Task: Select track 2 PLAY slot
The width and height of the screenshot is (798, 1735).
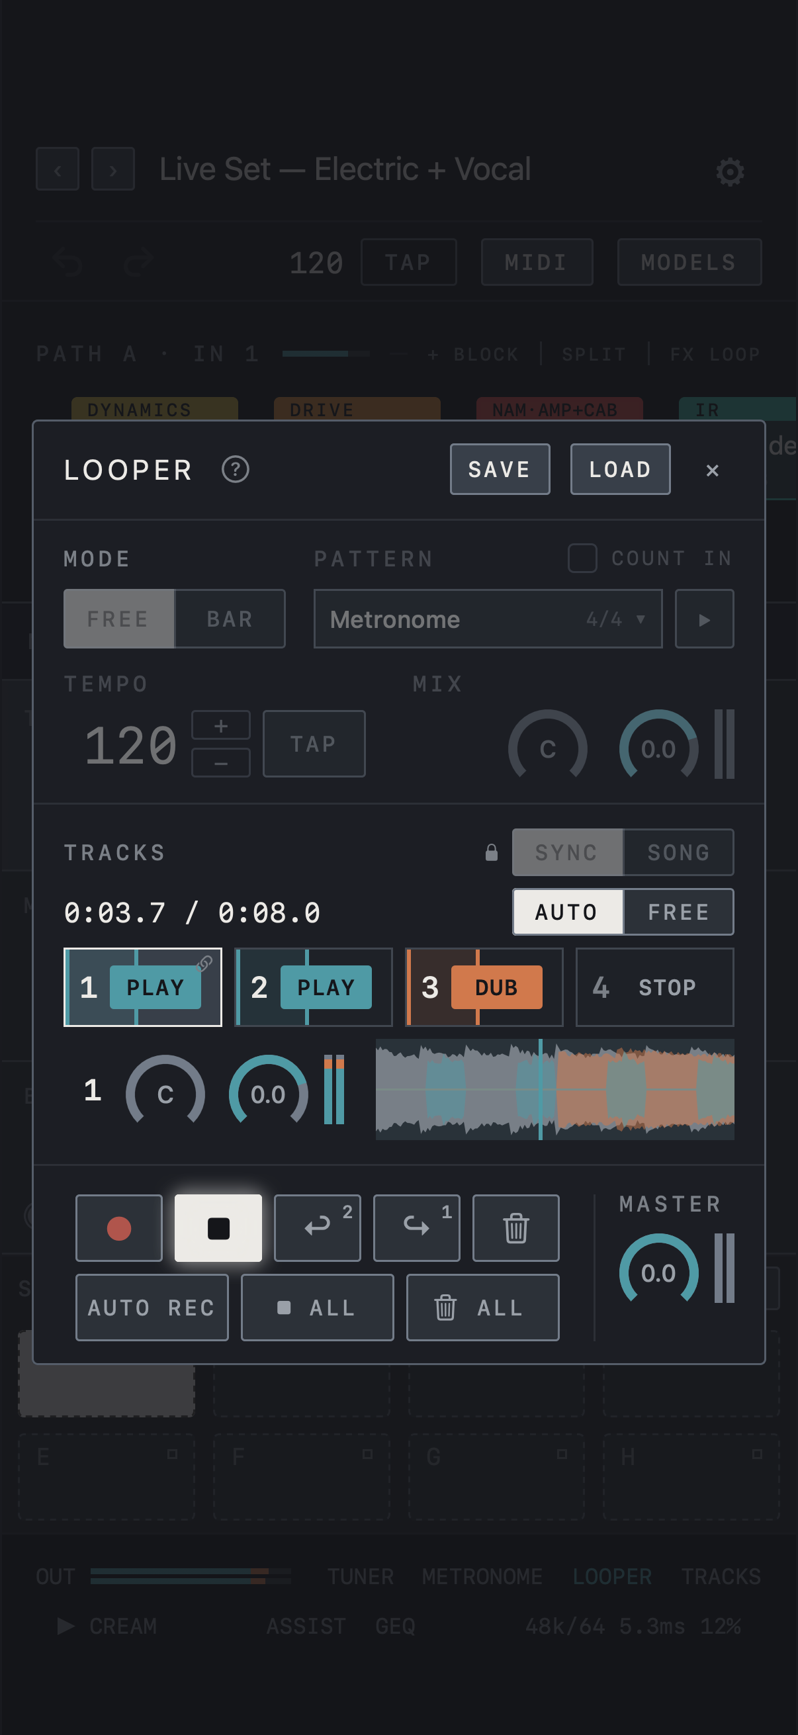Action: (314, 987)
